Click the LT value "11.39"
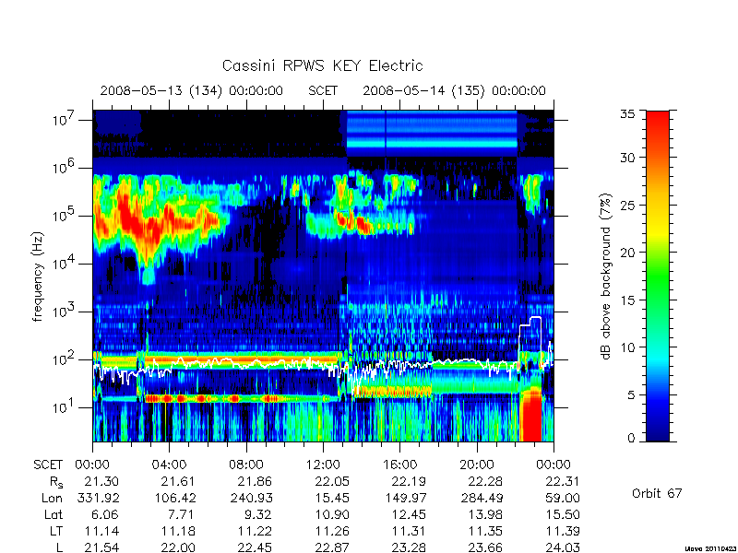The width and height of the screenshot is (738, 553). pos(563,532)
